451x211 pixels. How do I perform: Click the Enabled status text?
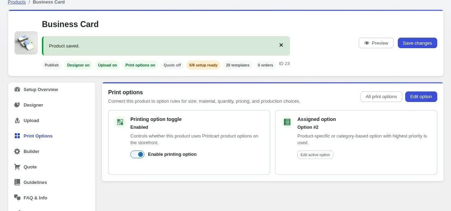(139, 127)
